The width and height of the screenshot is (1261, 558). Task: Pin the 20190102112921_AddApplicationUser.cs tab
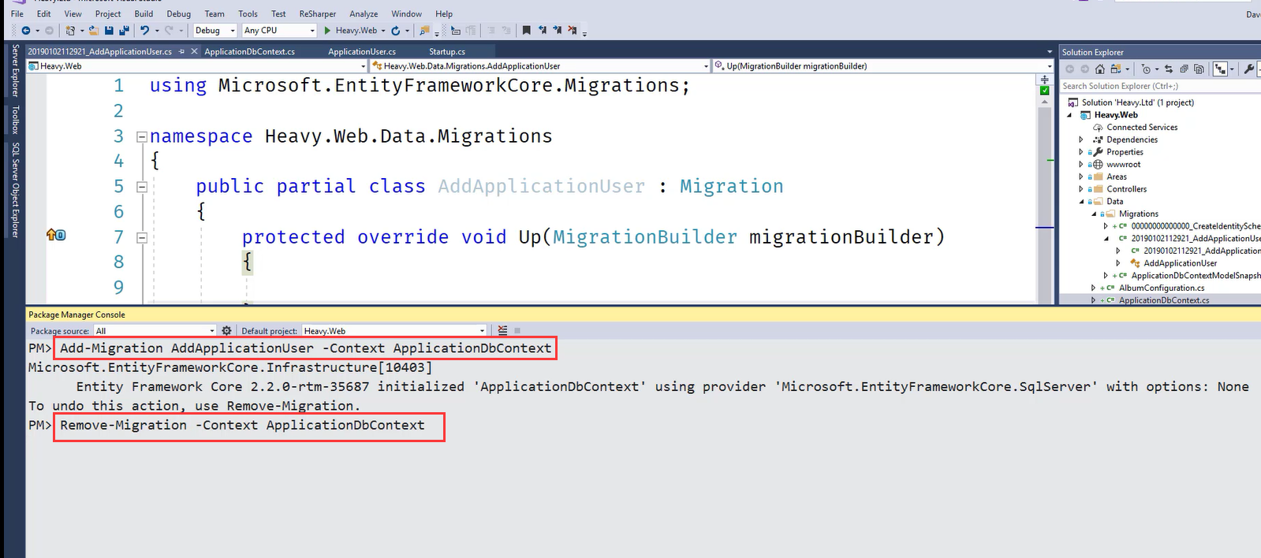click(181, 52)
